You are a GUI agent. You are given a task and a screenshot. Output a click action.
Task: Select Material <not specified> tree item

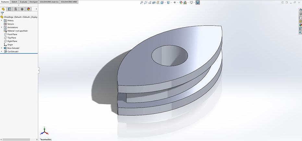18,31
